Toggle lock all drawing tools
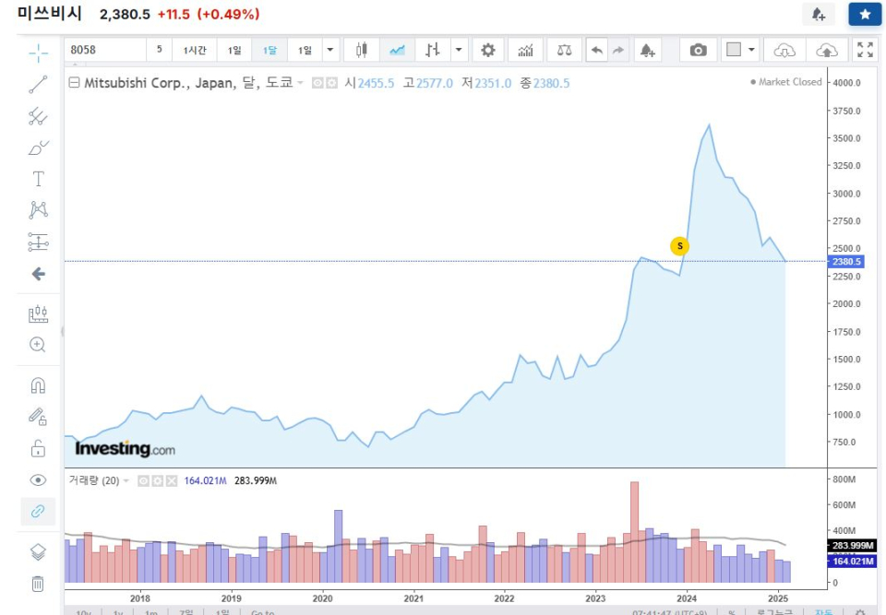The image size is (886, 615). click(x=38, y=448)
